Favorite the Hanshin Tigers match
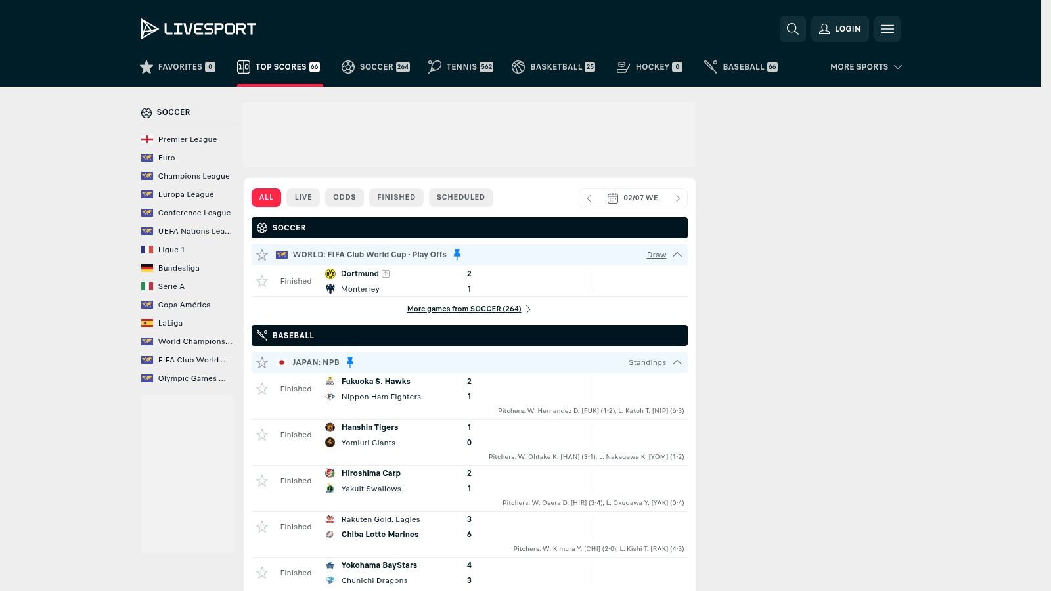 (x=262, y=435)
